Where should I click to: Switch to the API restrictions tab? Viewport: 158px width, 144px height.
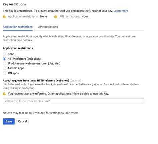pyautogui.click(x=48, y=27)
